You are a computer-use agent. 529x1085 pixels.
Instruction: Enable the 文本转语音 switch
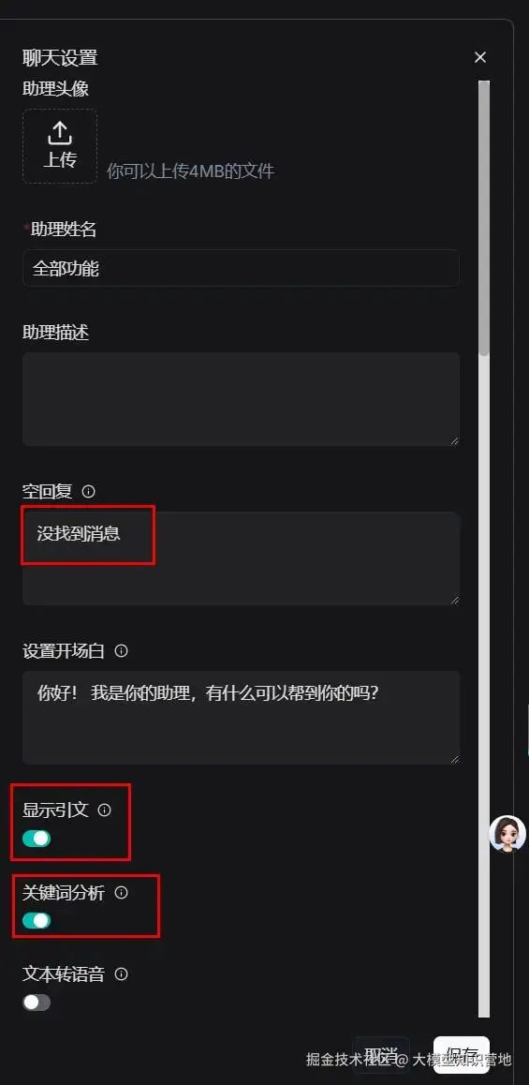click(x=37, y=1002)
